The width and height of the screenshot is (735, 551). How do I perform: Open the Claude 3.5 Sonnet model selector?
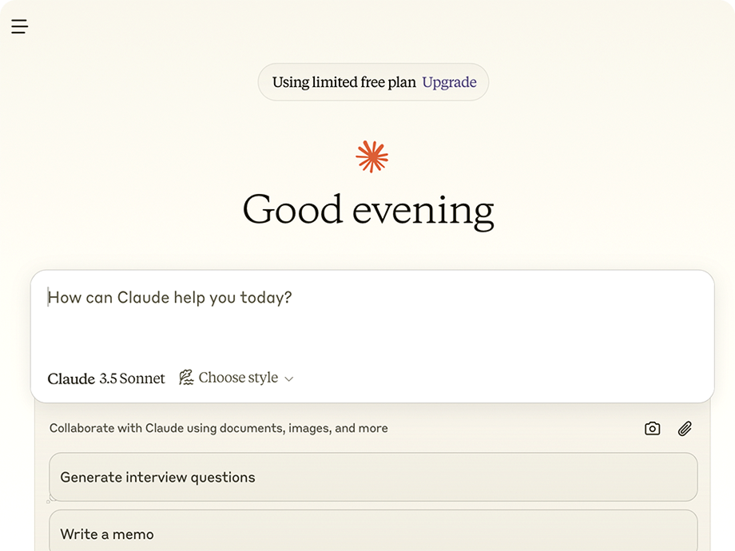point(106,378)
